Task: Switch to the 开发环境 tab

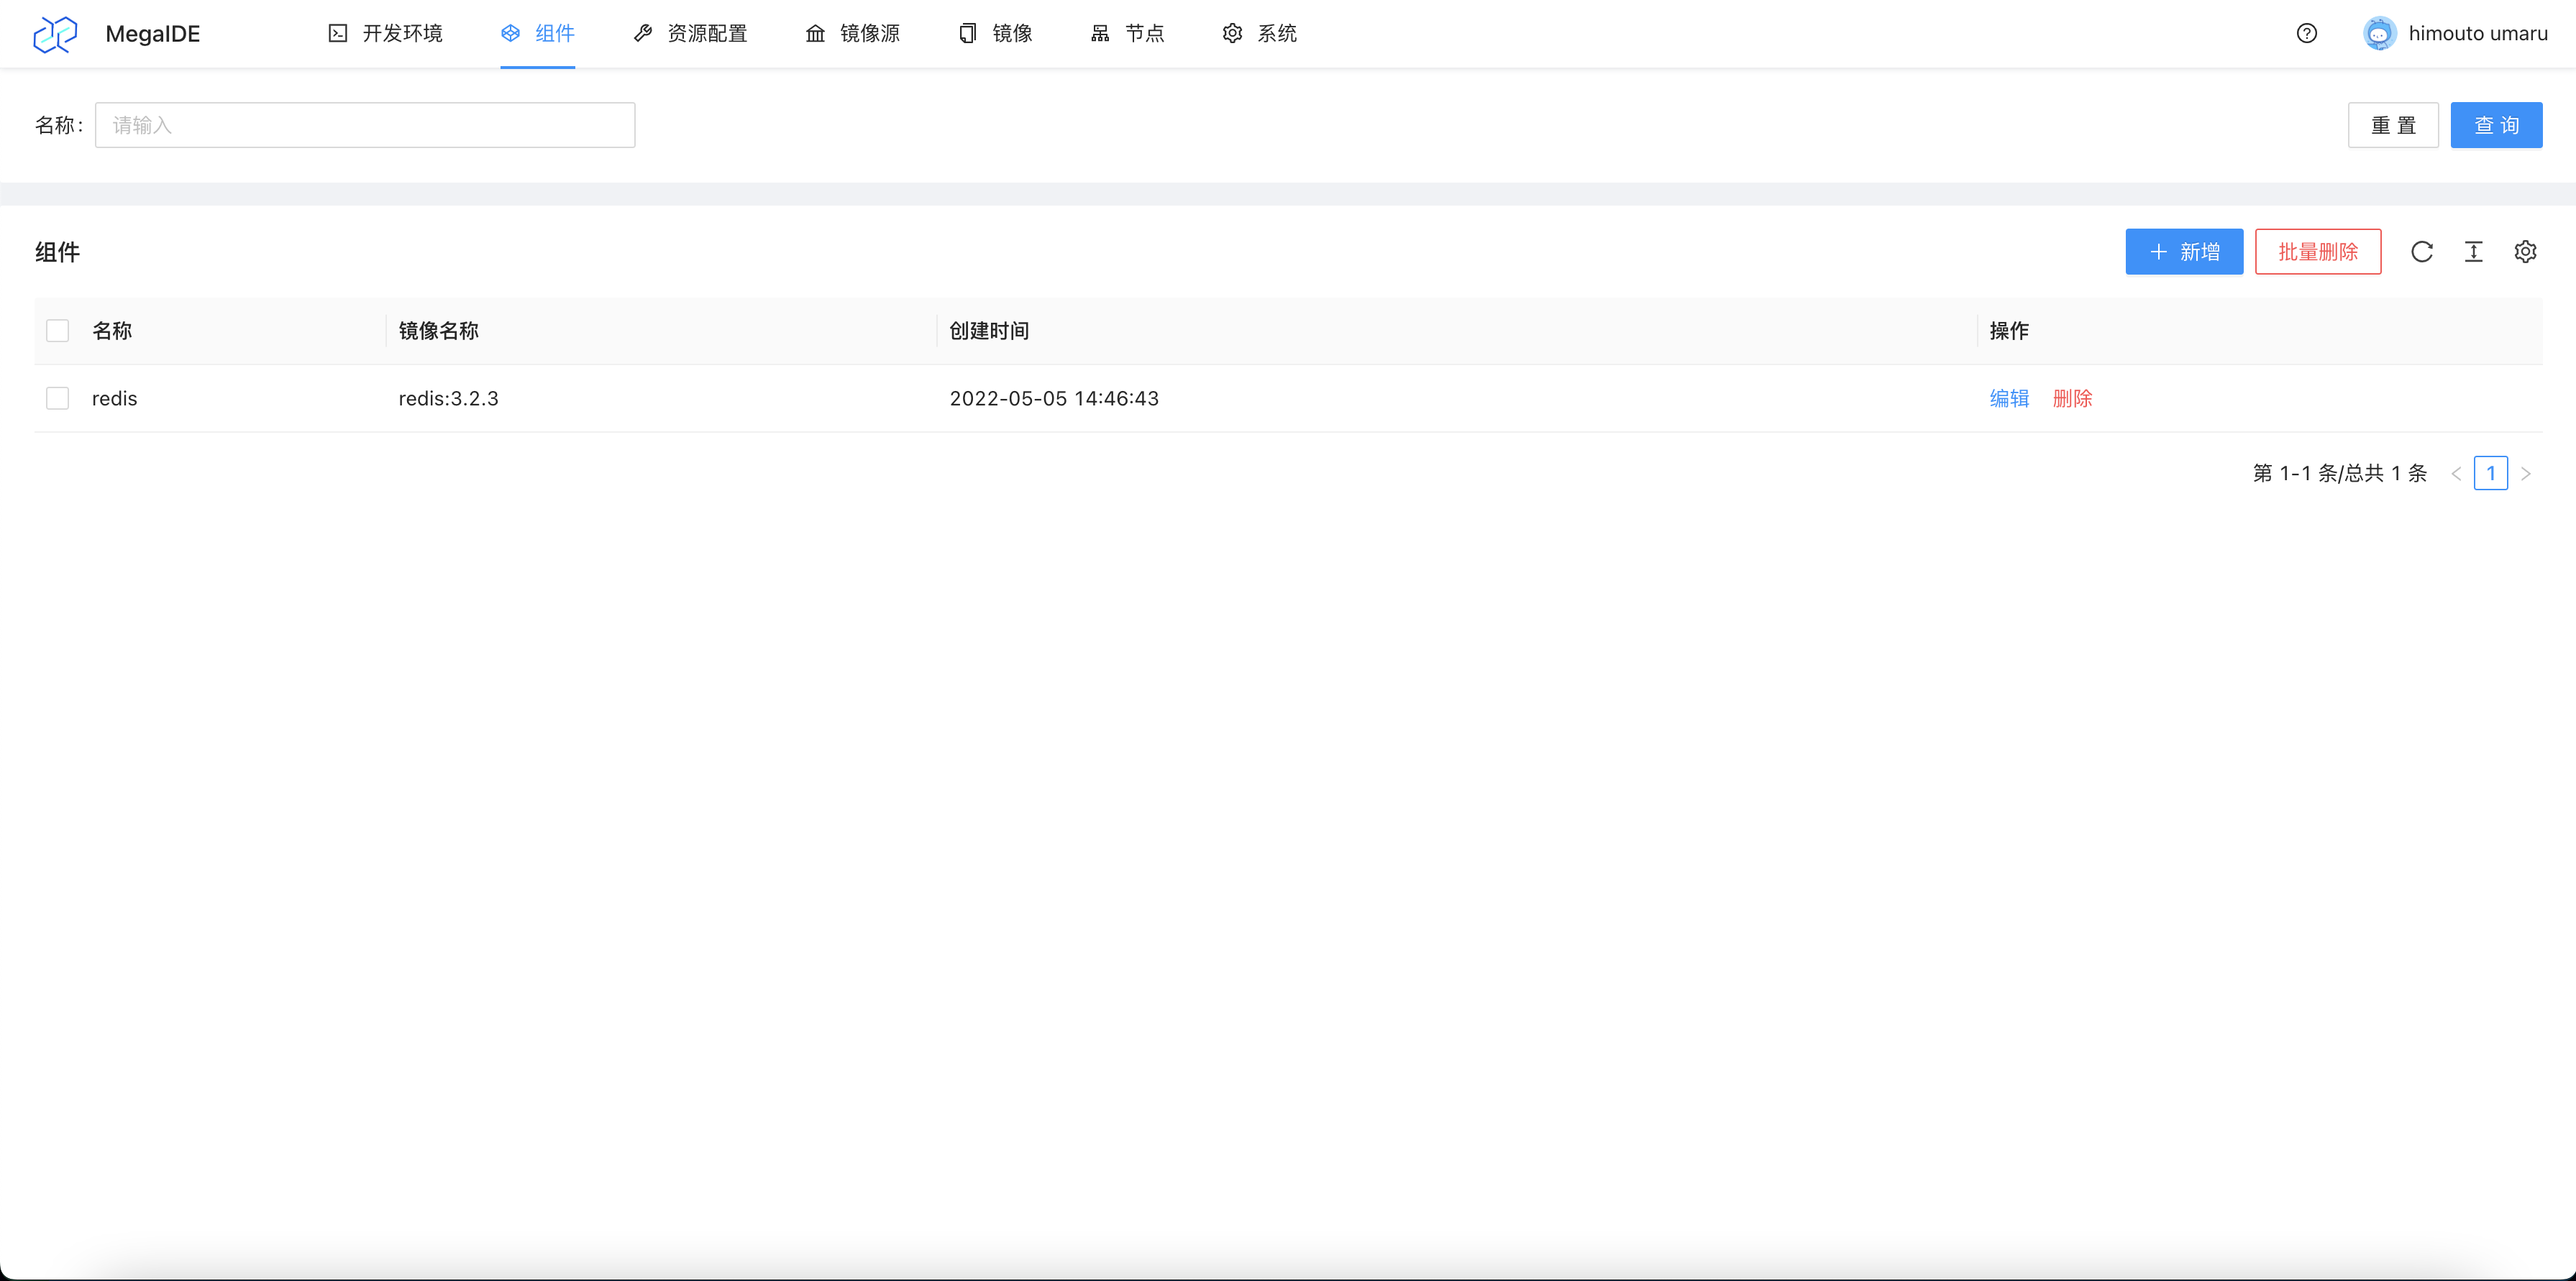Action: click(x=384, y=33)
